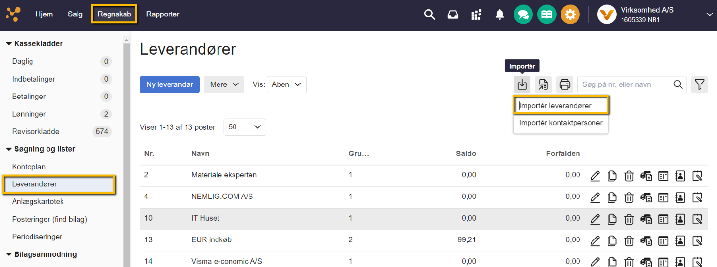Edit supplier Materiale eksperten with pencil icon
717x267 pixels.
tap(595, 176)
